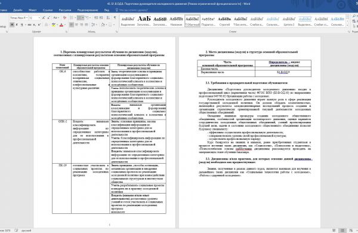
Task: Toggle show paragraph marks (¶)
Action: click(x=115, y=17)
